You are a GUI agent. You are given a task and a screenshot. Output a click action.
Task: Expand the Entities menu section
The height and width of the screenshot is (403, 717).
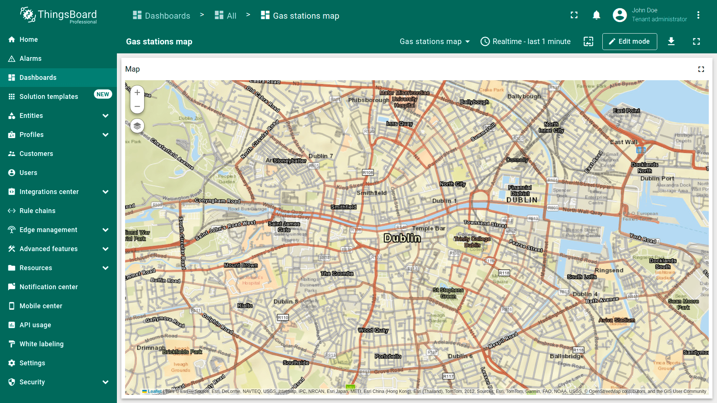(x=105, y=116)
